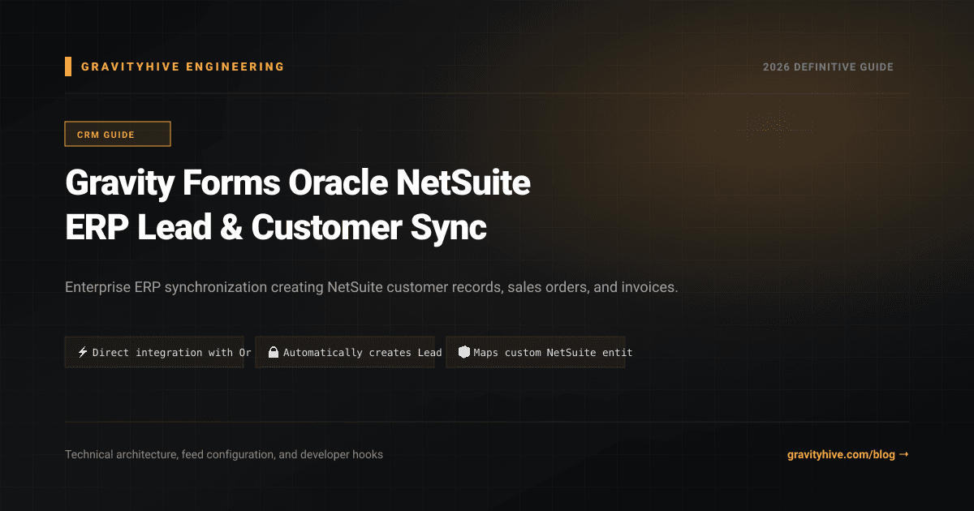Open the gravityhive.com/blog link

coord(847,455)
